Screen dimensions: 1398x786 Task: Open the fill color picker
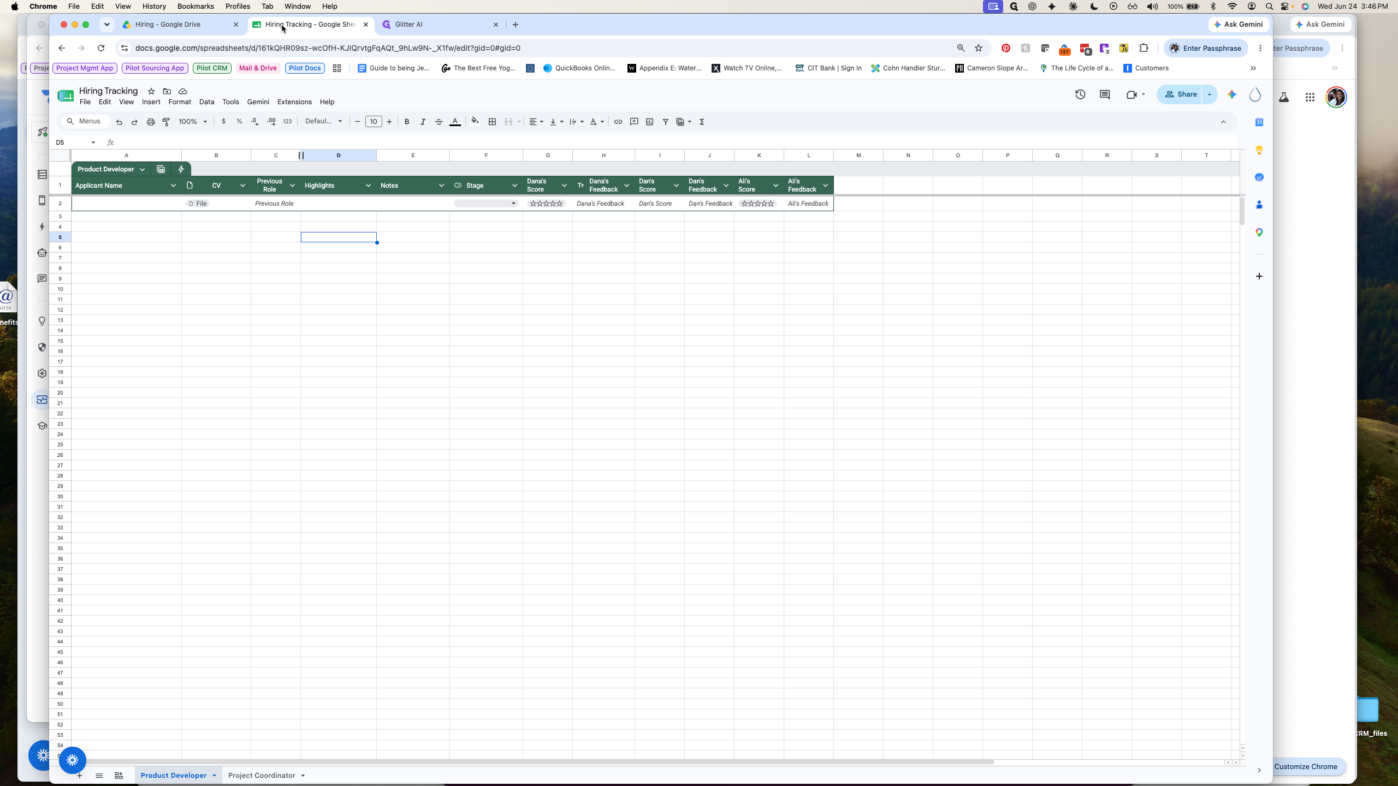point(475,121)
